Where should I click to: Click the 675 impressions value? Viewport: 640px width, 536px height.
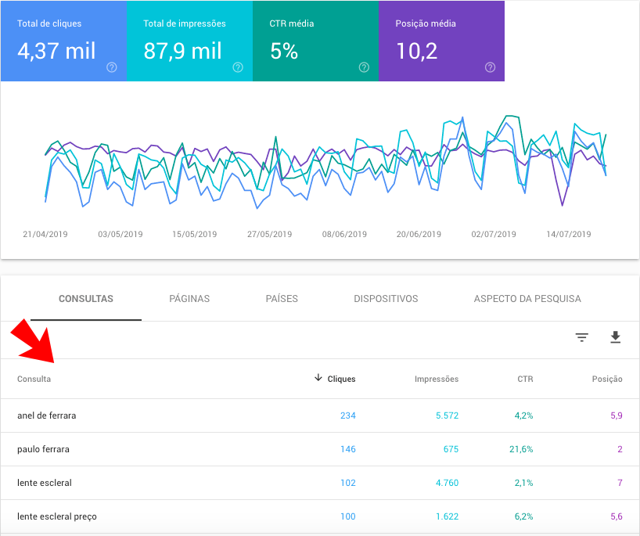pyautogui.click(x=451, y=449)
